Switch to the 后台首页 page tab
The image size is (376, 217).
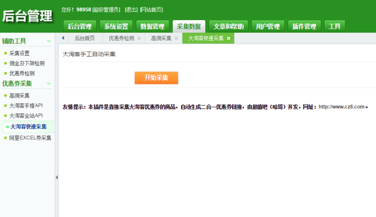[x=85, y=38]
